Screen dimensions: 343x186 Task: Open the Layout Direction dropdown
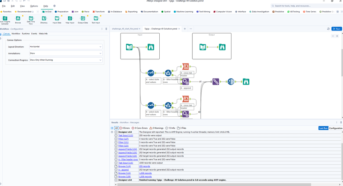pos(66,47)
